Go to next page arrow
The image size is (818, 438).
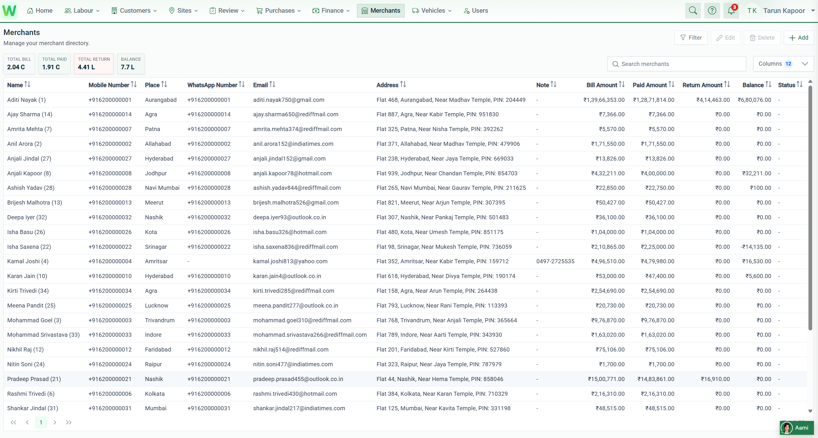(55, 422)
